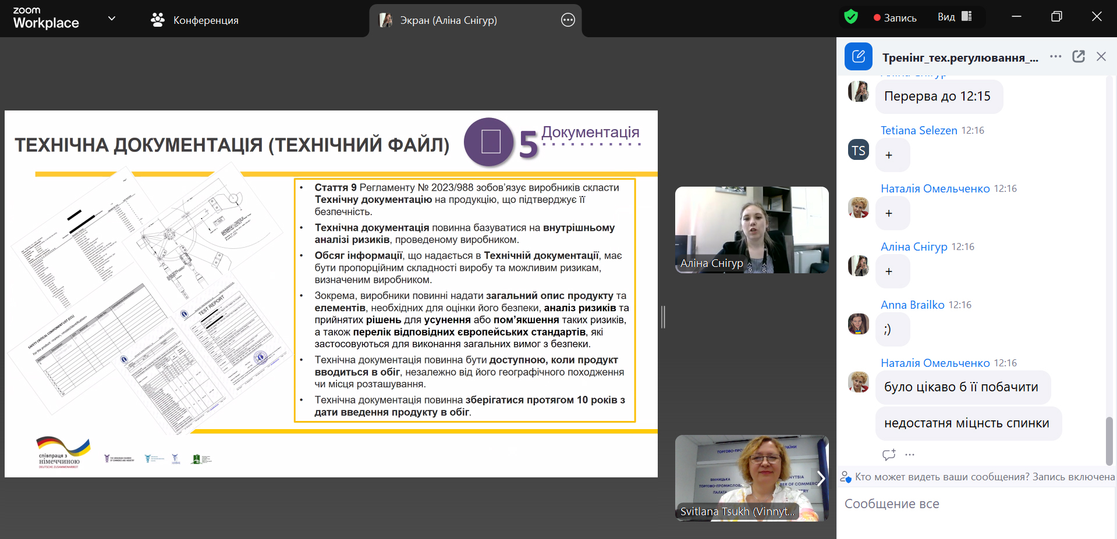Select the Экран (Аліна Снігур) tab

[475, 20]
